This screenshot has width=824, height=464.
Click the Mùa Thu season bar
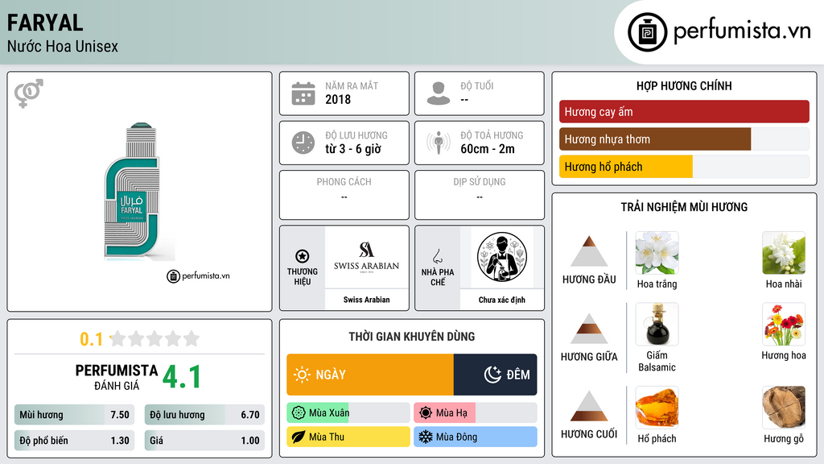point(348,437)
